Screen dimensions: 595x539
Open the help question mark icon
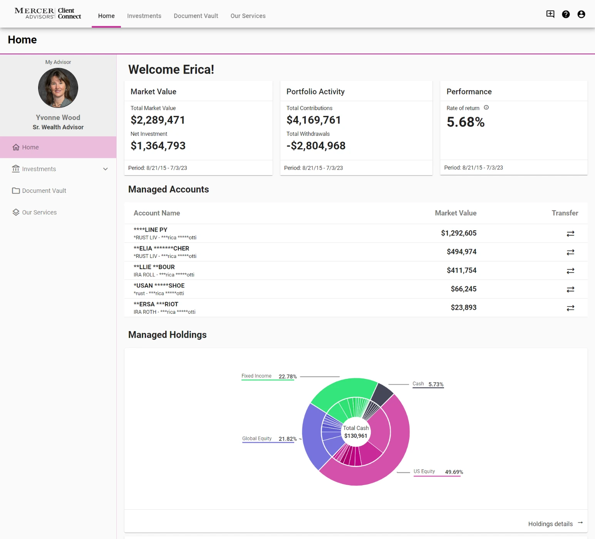tap(566, 14)
